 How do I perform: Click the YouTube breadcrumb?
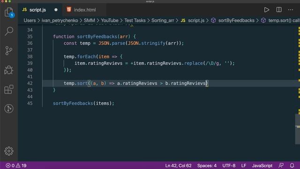pyautogui.click(x=110, y=21)
